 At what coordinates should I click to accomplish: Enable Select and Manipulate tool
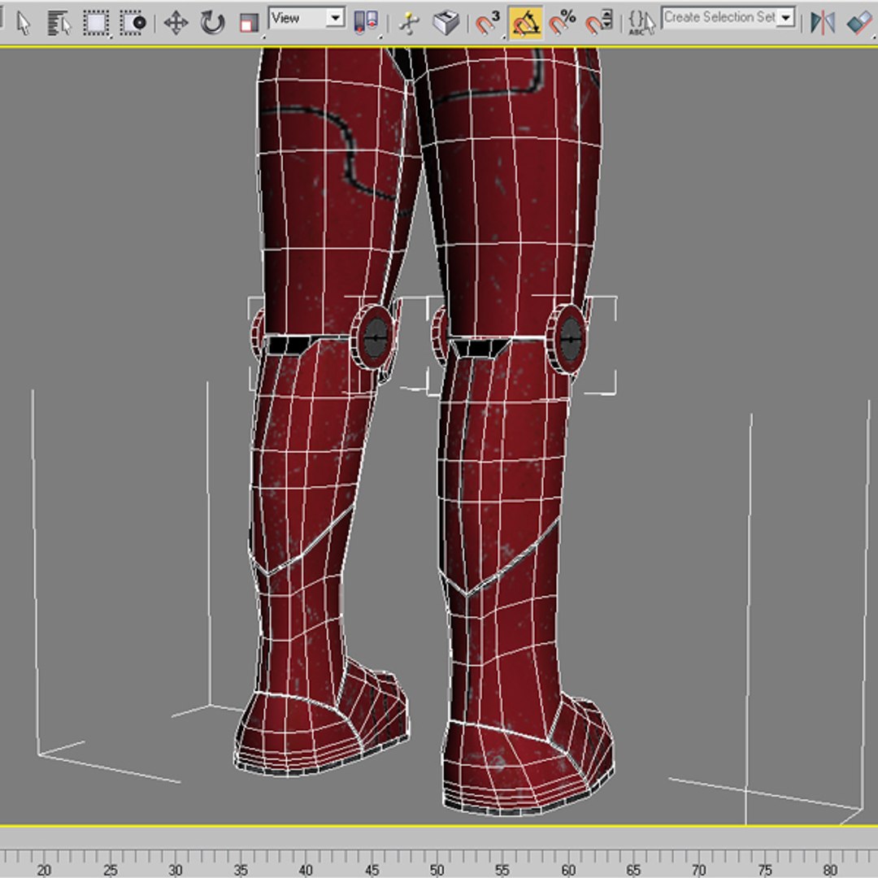point(410,24)
